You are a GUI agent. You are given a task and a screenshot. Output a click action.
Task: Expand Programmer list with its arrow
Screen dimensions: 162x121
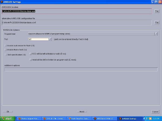[156, 34]
